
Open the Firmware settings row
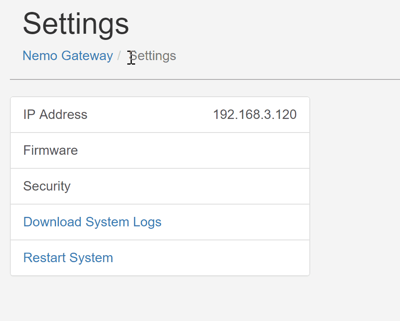pyautogui.click(x=160, y=150)
